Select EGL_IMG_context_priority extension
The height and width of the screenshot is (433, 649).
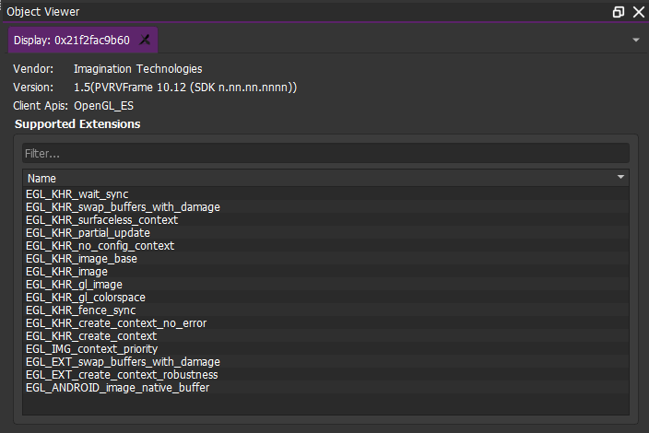tap(325, 348)
